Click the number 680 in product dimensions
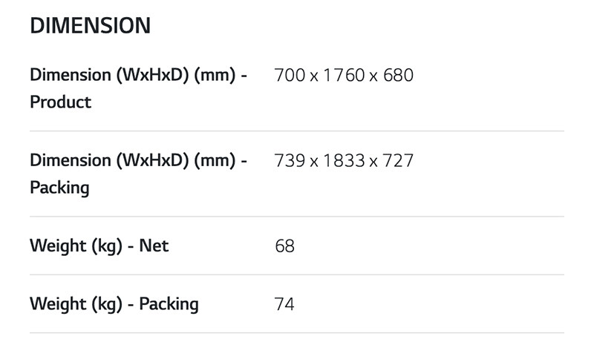This screenshot has height=339, width=594. pos(397,75)
